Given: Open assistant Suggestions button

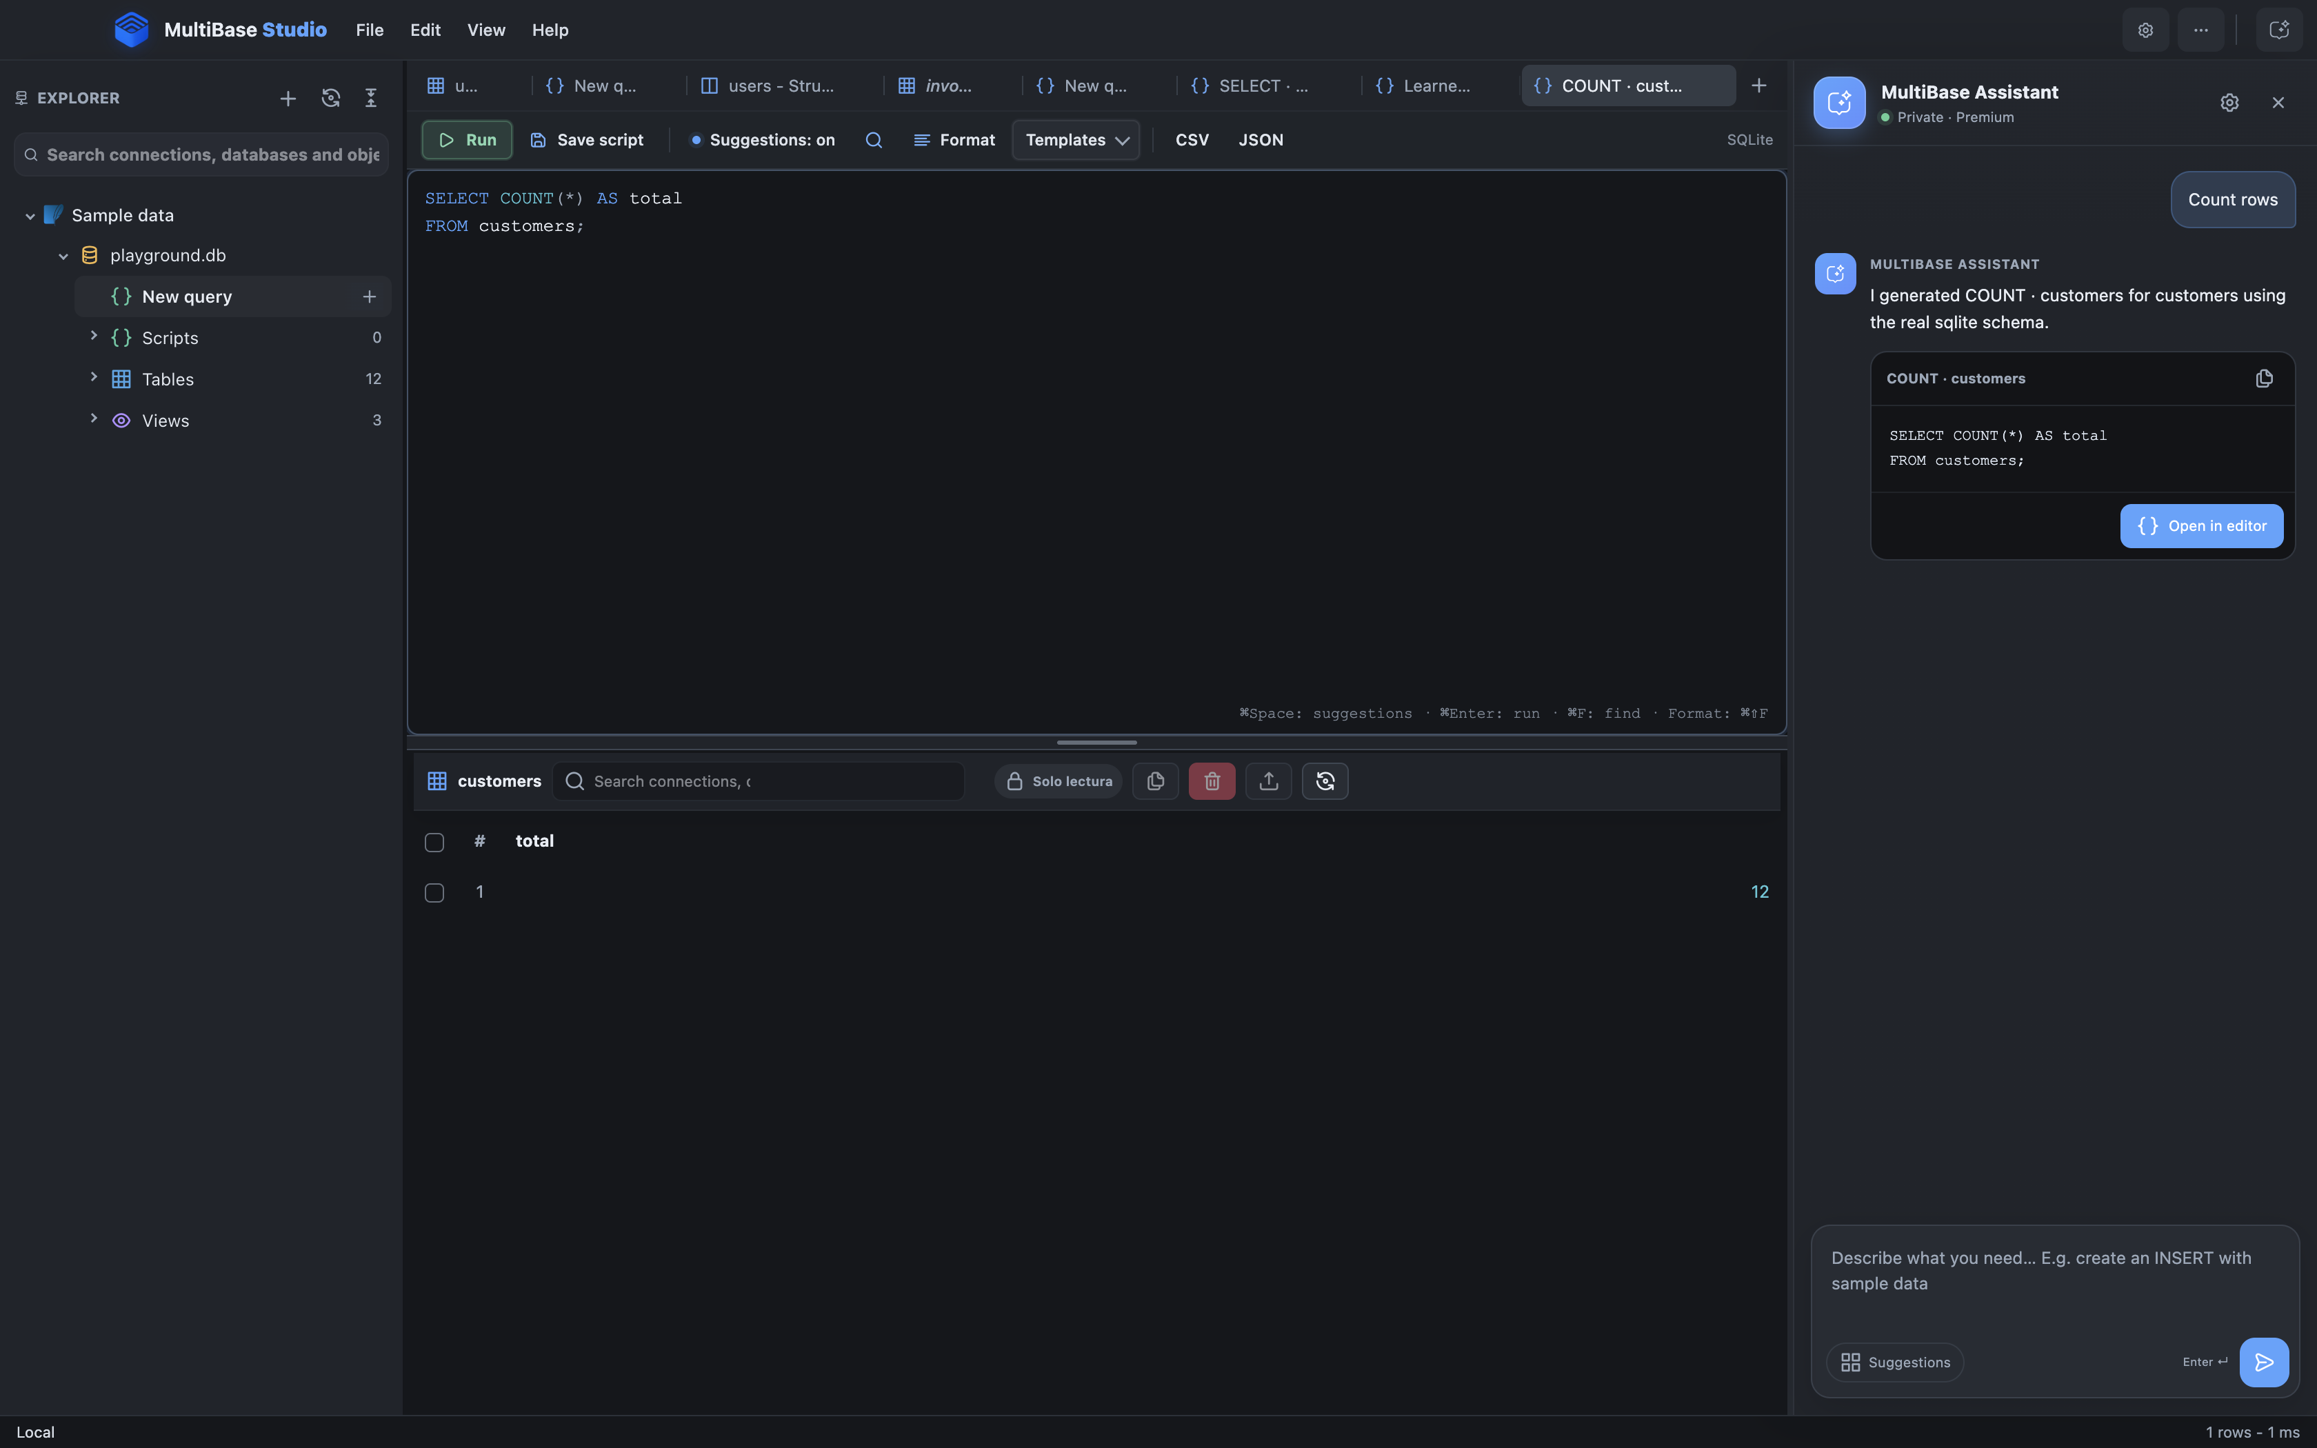Looking at the screenshot, I should coord(1896,1362).
